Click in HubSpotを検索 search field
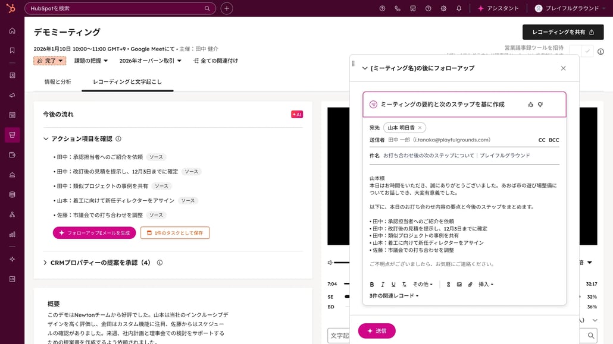 pyautogui.click(x=116, y=8)
